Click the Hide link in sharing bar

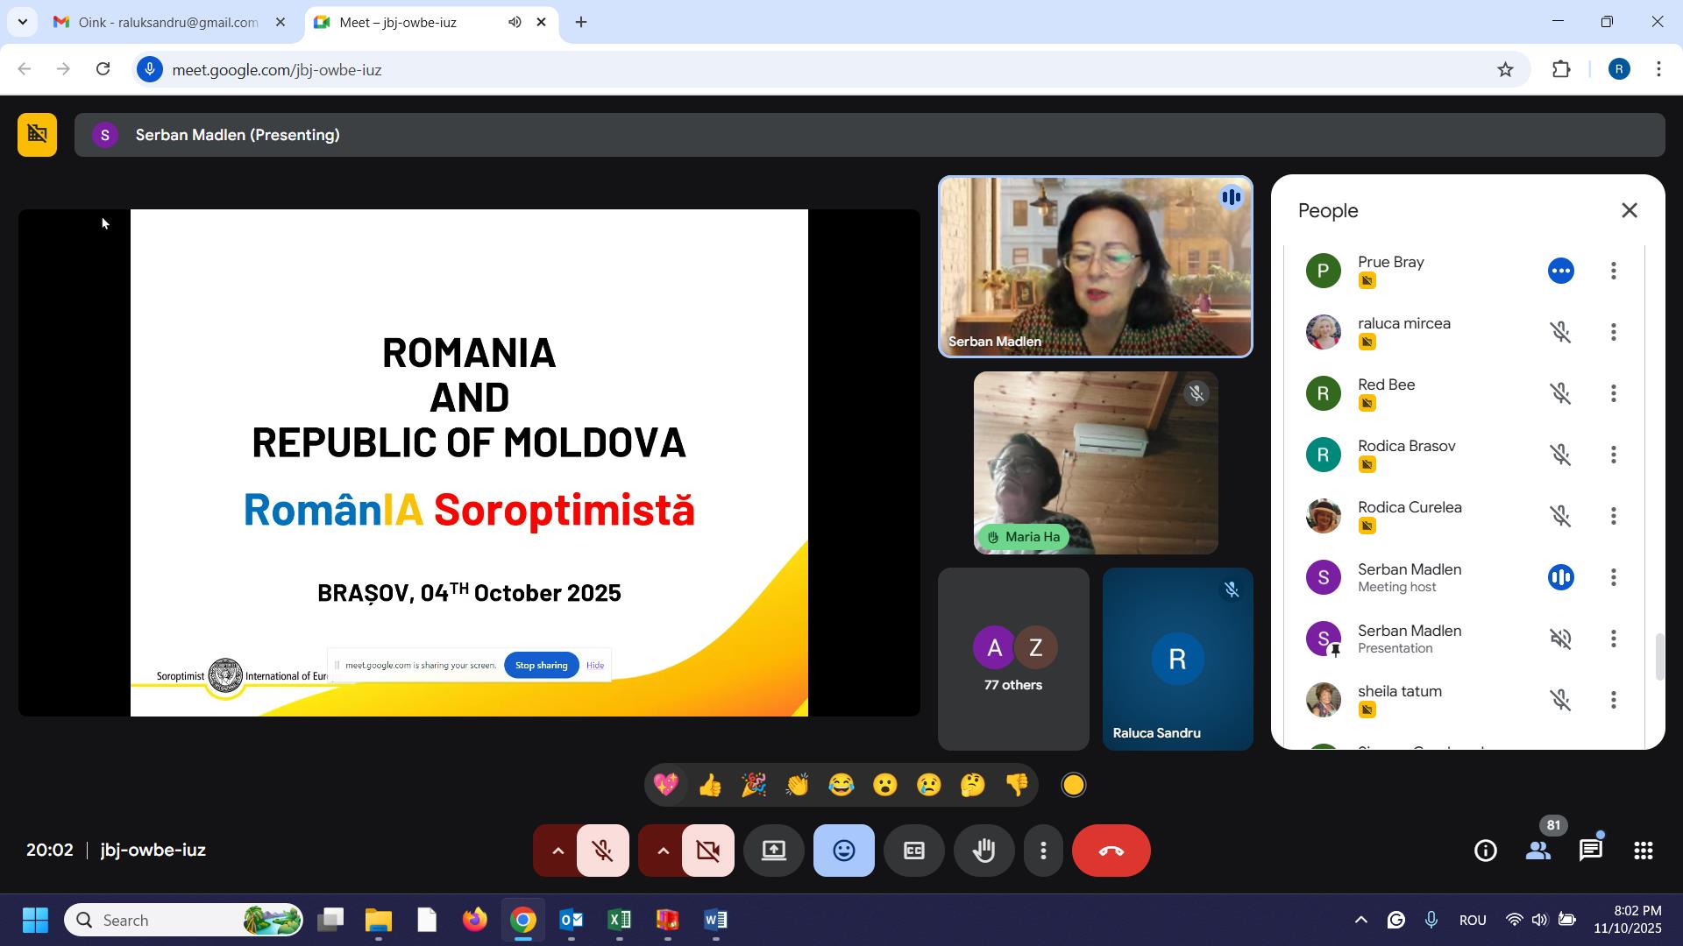[595, 666]
